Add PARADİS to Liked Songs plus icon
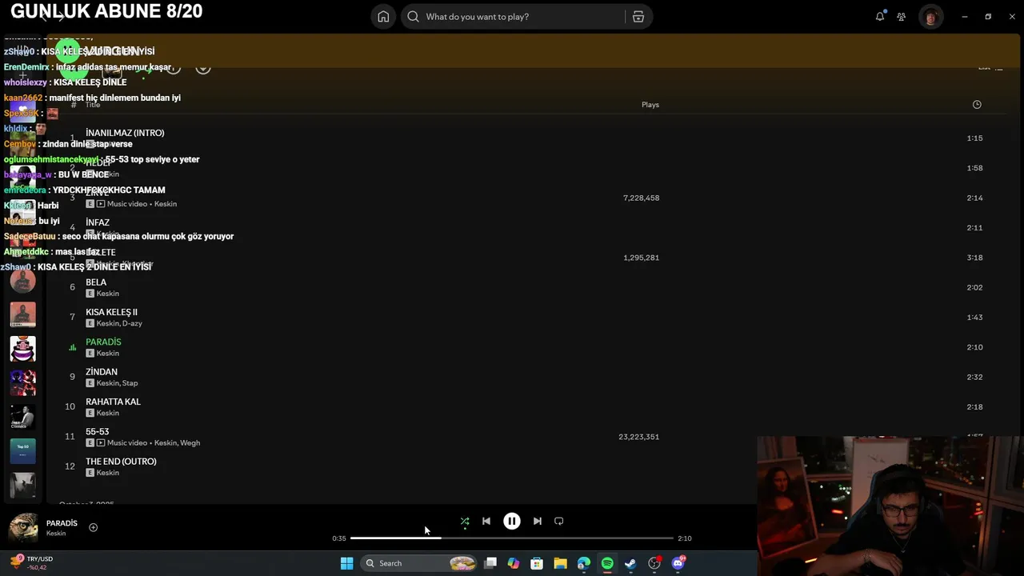Screen dimensions: 1024x576 [93, 527]
